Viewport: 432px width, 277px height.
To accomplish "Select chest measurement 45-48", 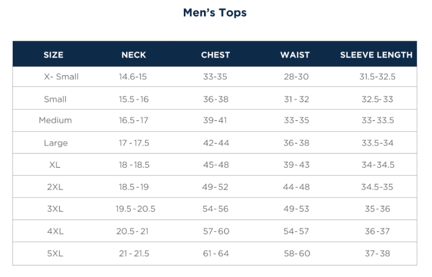I will tap(216, 165).
